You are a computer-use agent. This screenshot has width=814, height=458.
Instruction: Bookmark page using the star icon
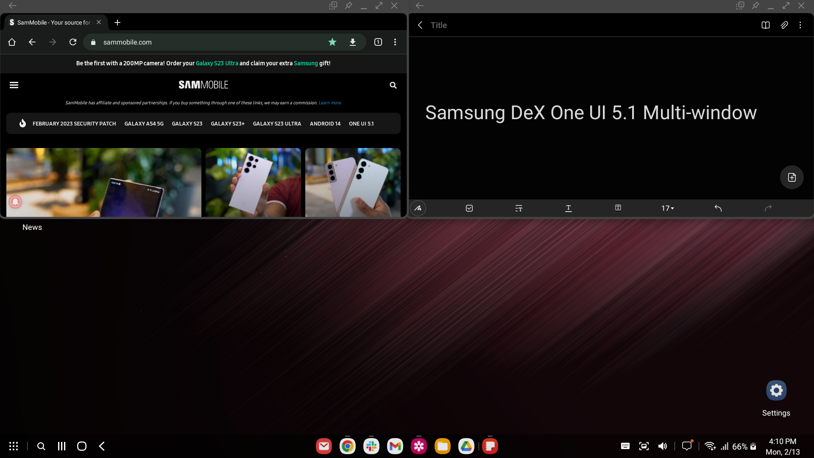(332, 42)
